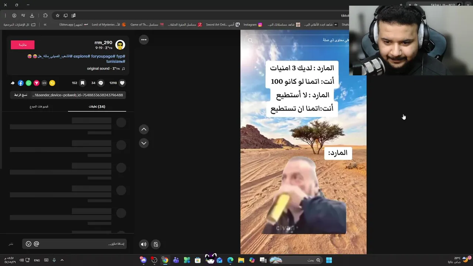
Task: Open the emoji picker in the comment box
Action: 28,244
